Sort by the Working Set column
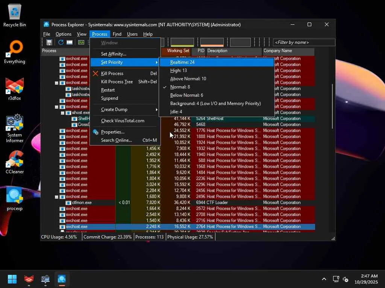 (176, 51)
